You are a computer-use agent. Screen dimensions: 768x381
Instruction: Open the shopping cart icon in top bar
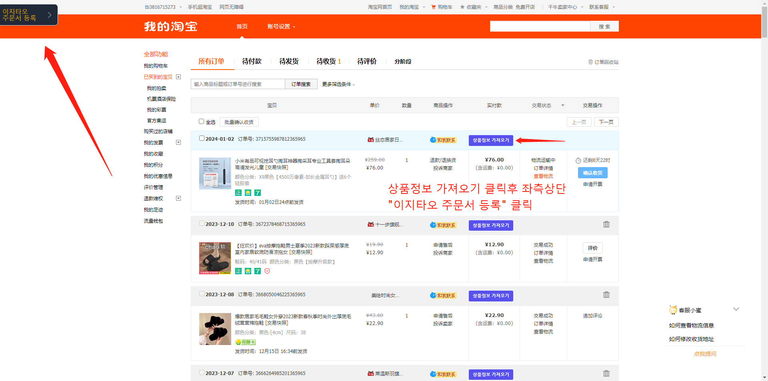433,7
